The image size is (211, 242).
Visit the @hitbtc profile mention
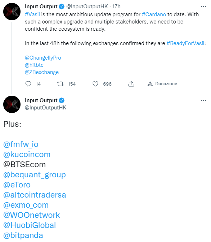(34, 65)
